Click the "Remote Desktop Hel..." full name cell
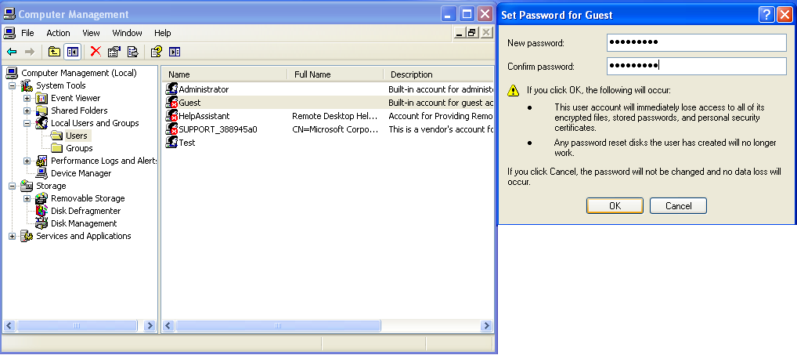This screenshot has height=355, width=797. click(334, 116)
